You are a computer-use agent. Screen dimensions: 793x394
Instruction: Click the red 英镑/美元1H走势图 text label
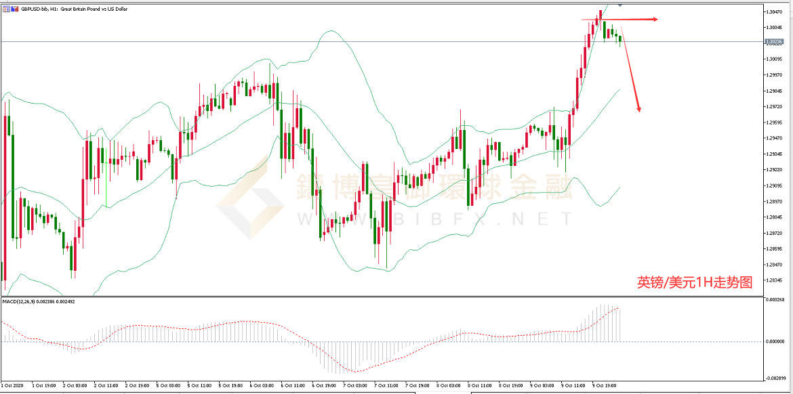click(x=695, y=283)
